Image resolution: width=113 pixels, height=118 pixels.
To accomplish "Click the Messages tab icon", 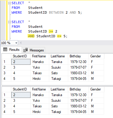I will [26, 50].
